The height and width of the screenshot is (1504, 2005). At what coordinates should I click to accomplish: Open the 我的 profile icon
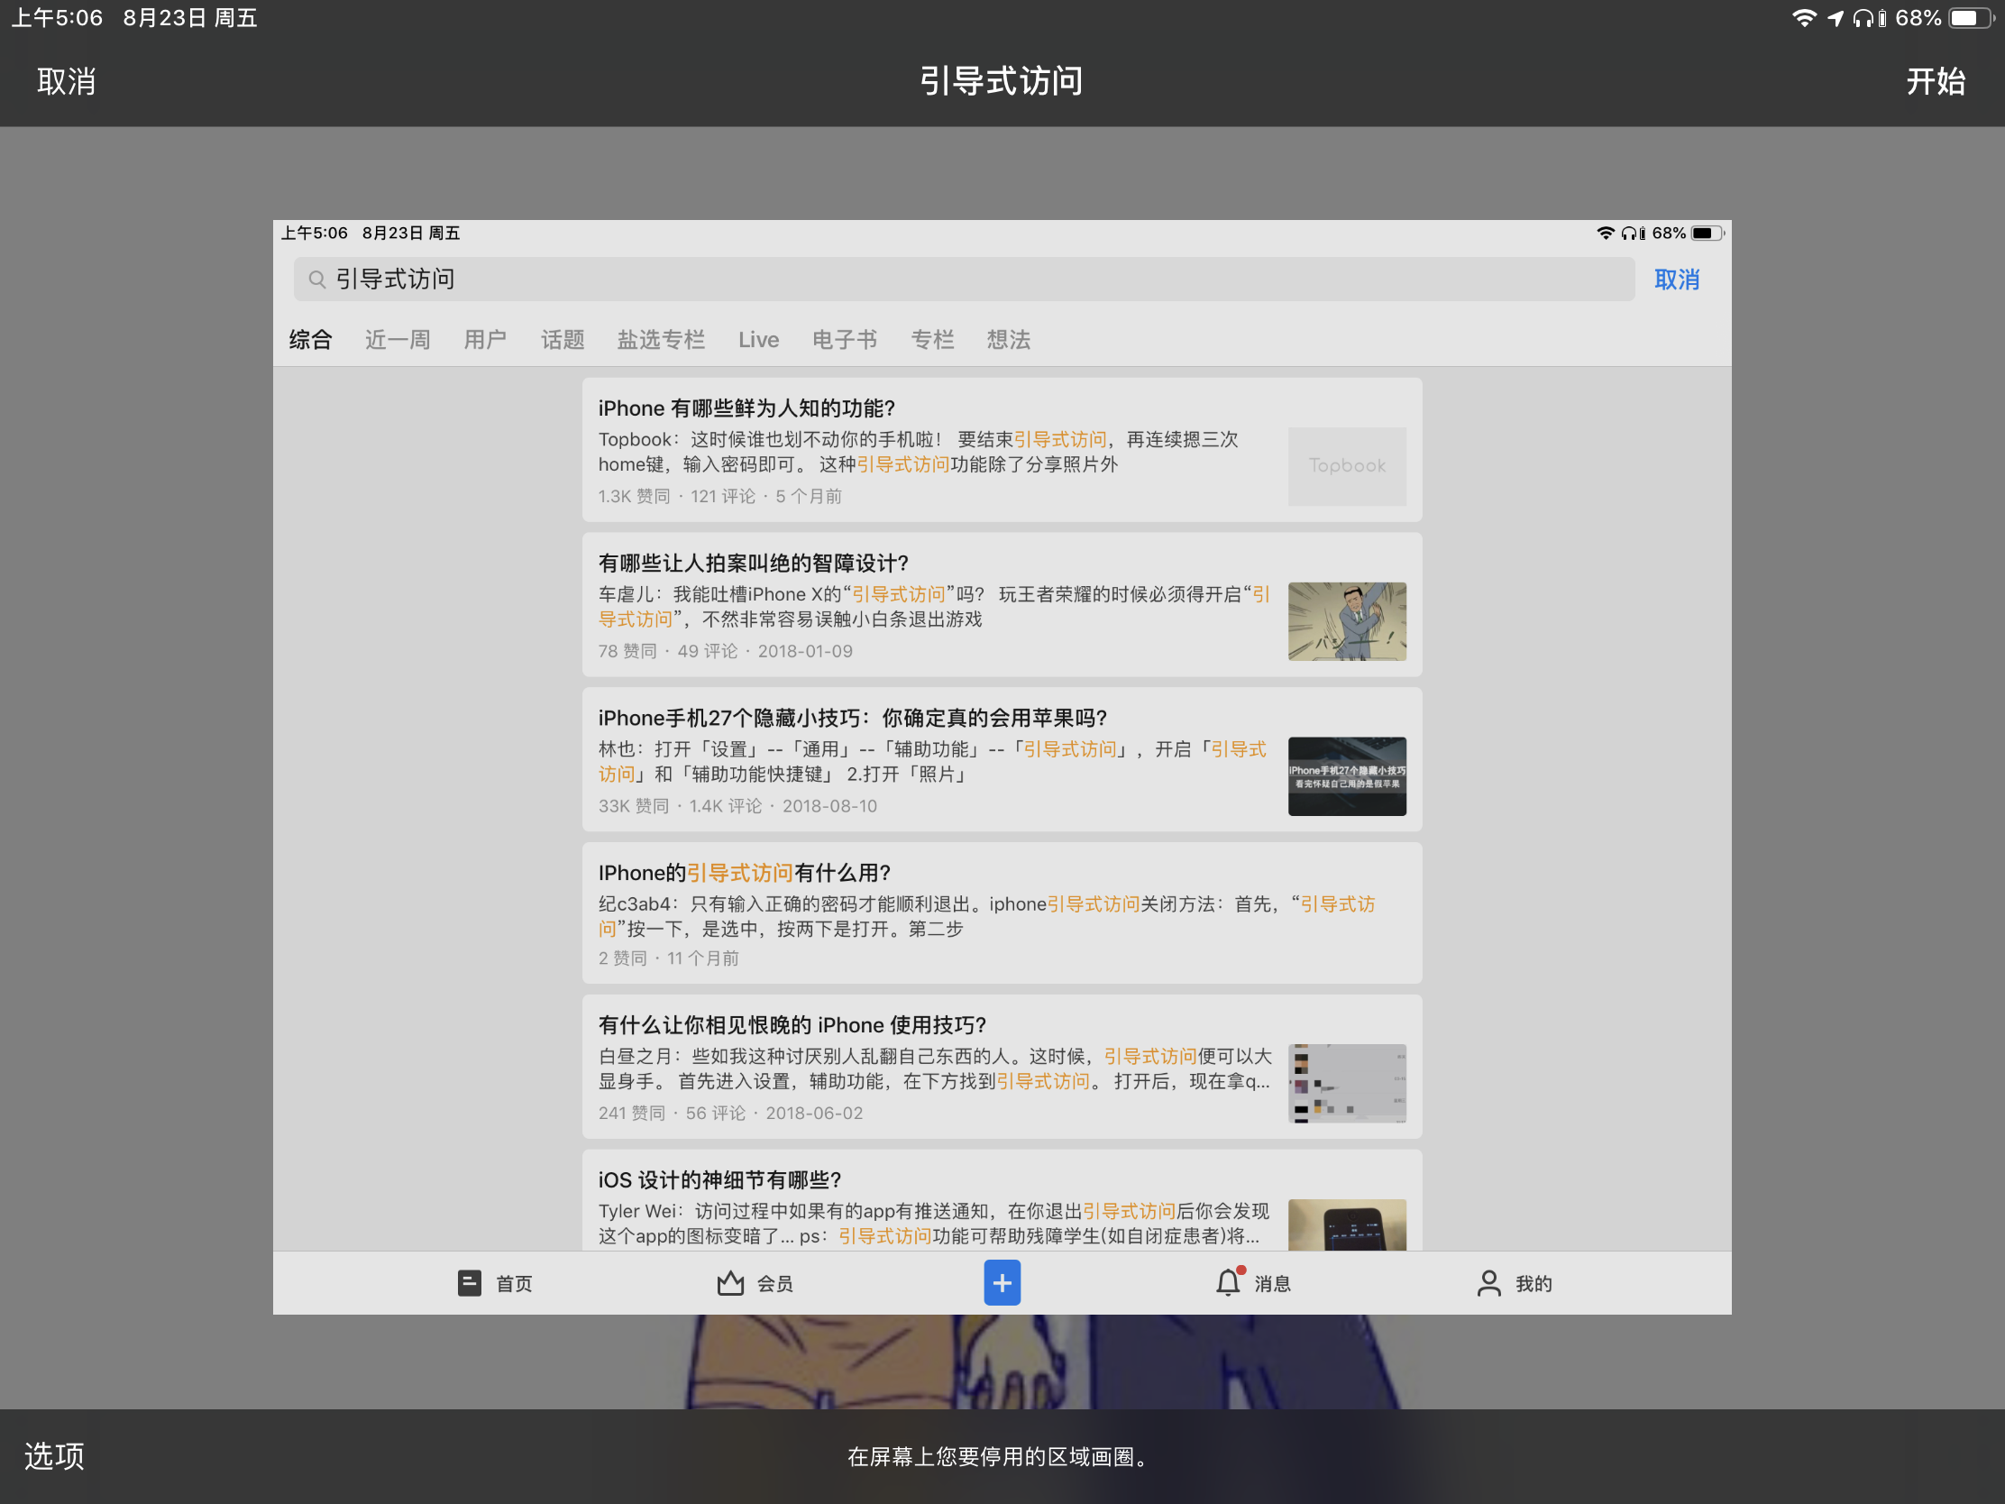(x=1488, y=1283)
